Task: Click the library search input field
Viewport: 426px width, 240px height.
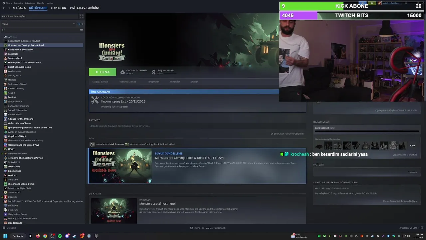Action: tap(42, 30)
